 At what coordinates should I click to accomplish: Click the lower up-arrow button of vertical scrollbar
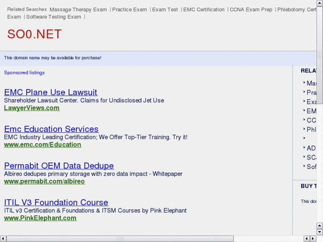319,226
